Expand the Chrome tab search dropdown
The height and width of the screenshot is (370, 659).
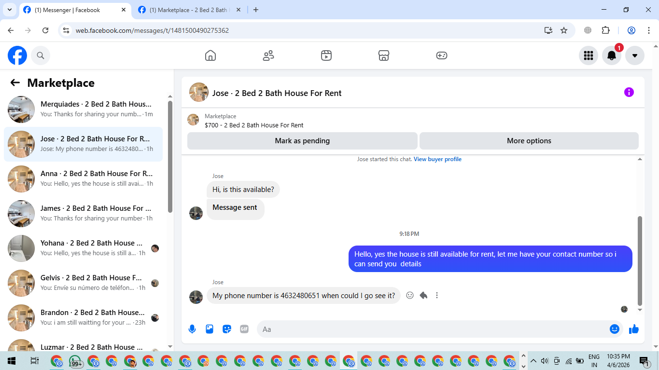[x=9, y=10]
